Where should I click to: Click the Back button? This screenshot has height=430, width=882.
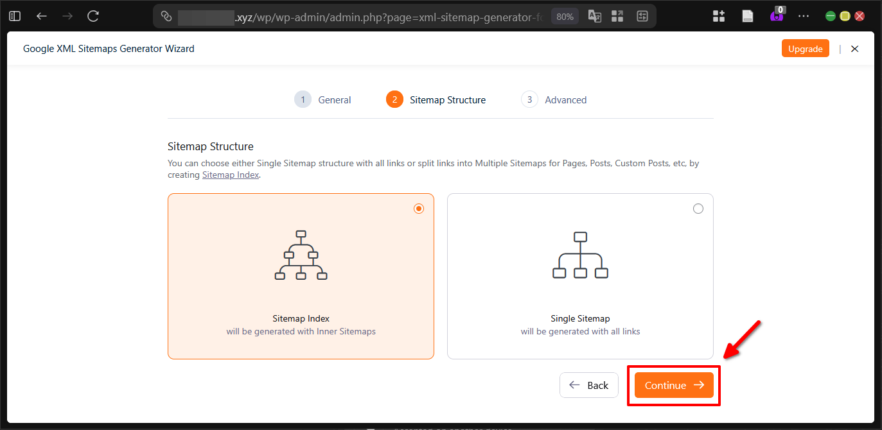click(x=589, y=385)
